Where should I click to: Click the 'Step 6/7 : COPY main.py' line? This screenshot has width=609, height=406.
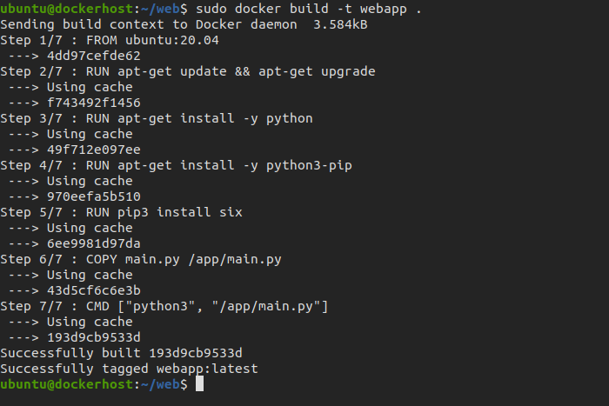pos(141,259)
